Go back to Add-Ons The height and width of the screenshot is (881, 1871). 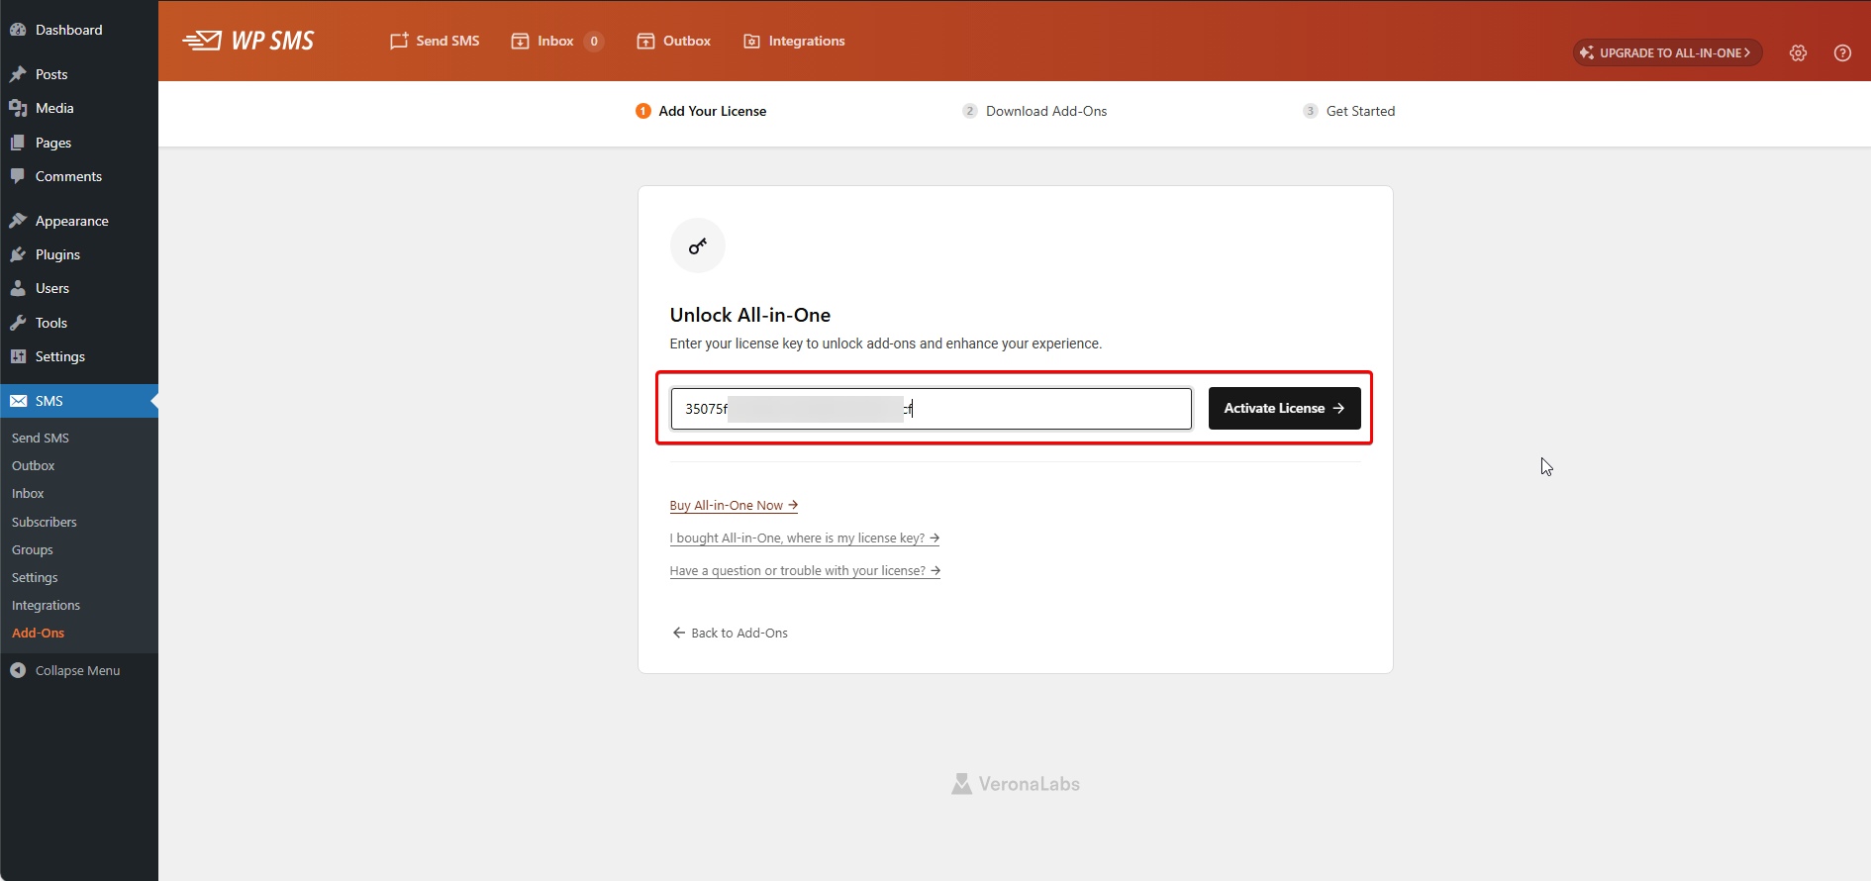point(731,633)
